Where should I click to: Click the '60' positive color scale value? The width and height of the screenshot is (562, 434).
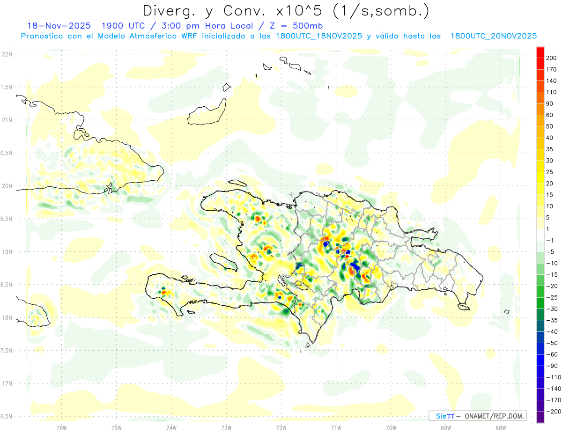coord(550,115)
